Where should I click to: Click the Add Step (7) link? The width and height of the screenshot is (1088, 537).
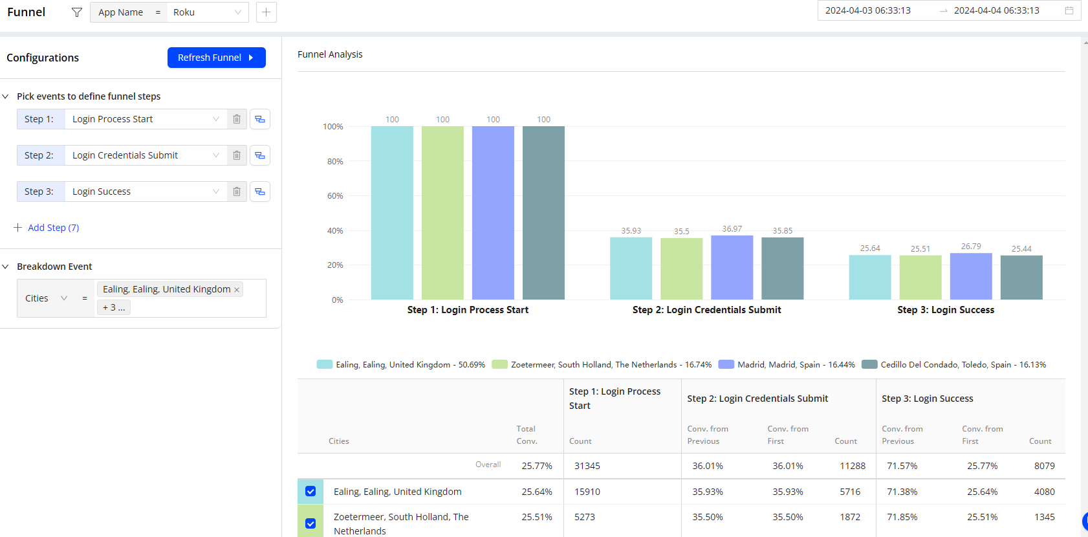coord(53,228)
